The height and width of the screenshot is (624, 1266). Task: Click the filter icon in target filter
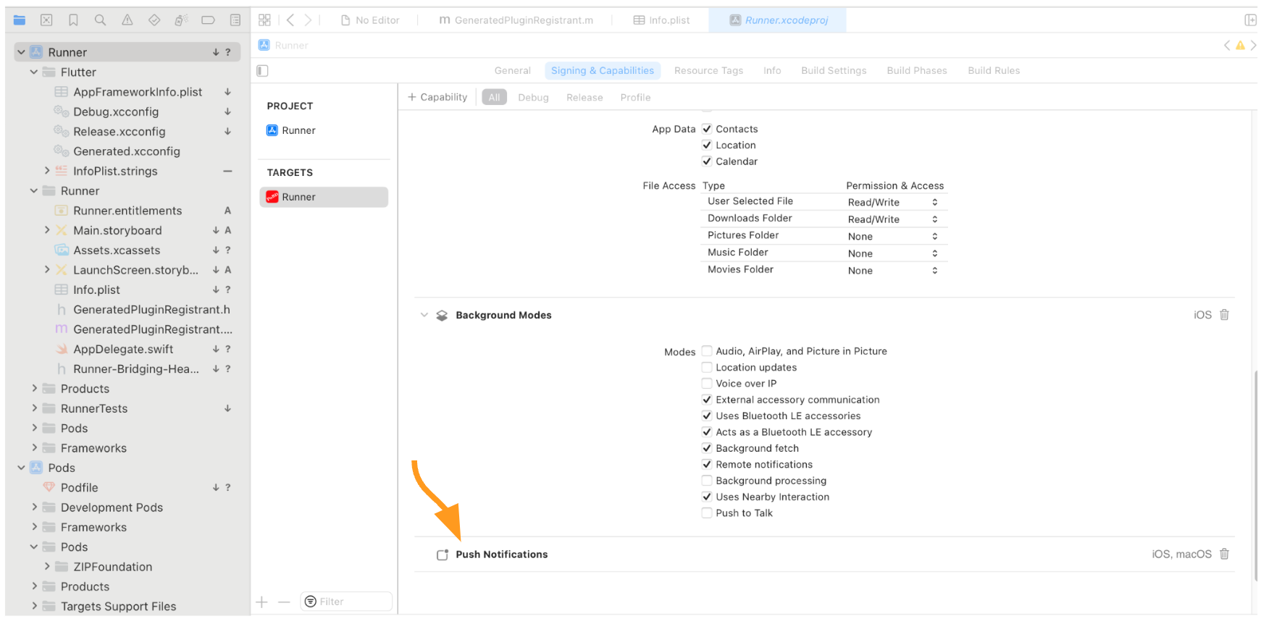click(310, 602)
